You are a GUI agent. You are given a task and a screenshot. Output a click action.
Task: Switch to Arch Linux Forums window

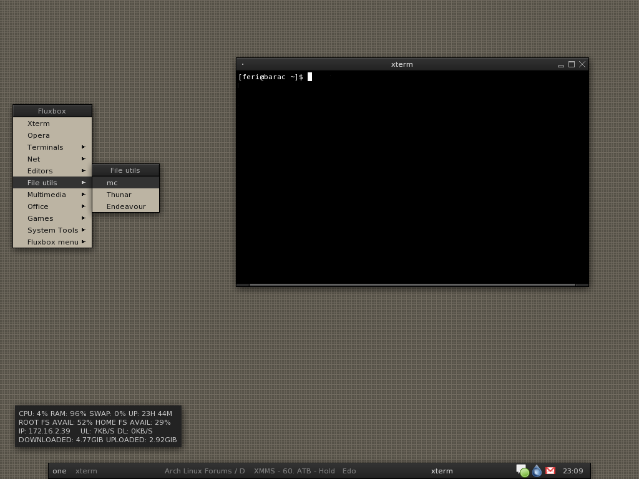coord(205,471)
